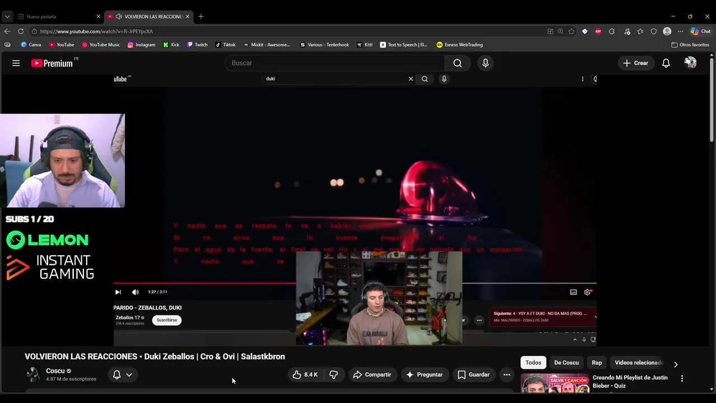This screenshot has width=716, height=403.
Task: Focus the YouTube Buscar search field
Action: pyautogui.click(x=335, y=63)
